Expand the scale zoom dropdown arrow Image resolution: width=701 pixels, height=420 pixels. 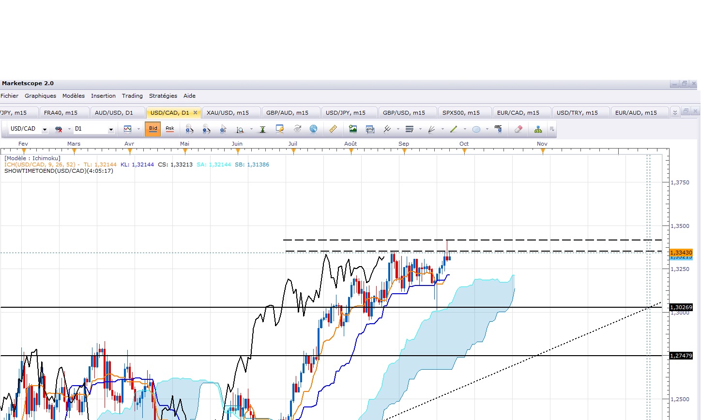pos(251,129)
